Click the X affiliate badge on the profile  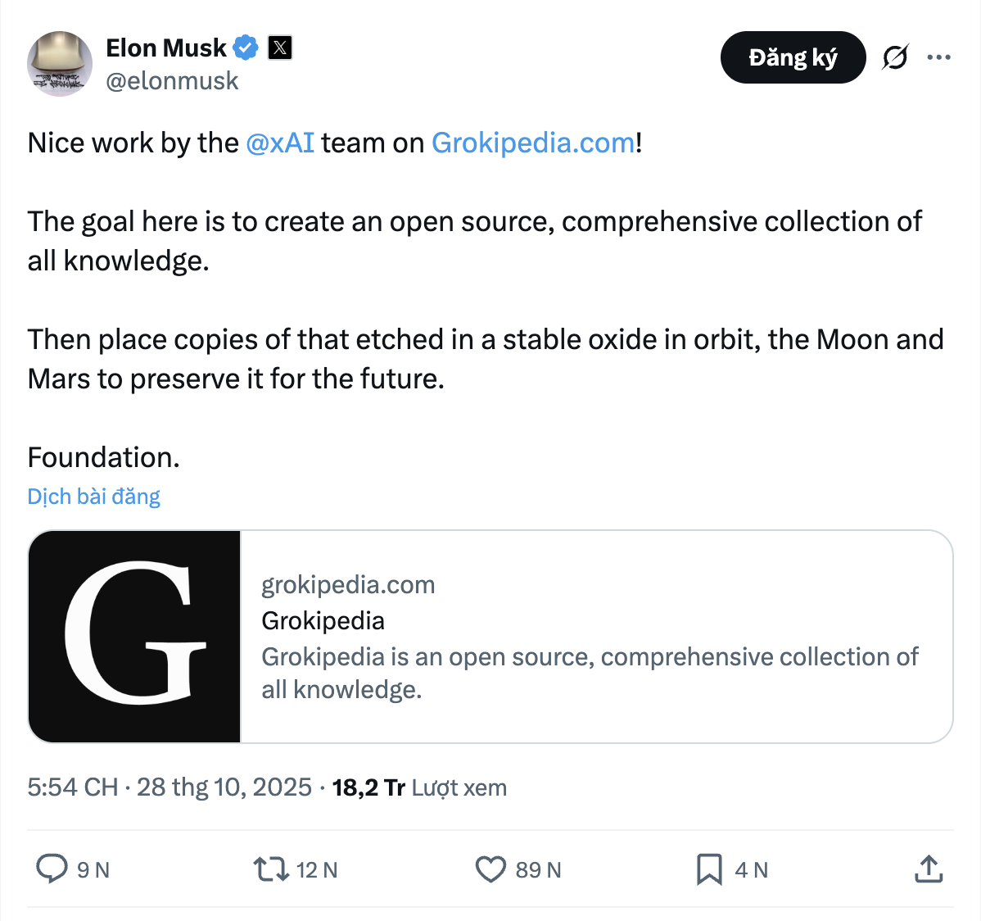pos(279,48)
